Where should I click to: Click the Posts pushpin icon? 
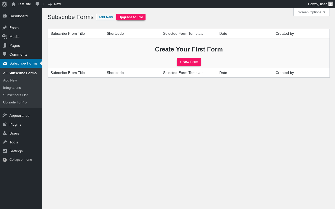(5, 28)
